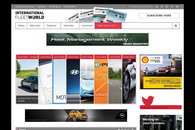Click the International Fleet World logo
The width and height of the screenshot is (195, 130).
click(x=30, y=15)
